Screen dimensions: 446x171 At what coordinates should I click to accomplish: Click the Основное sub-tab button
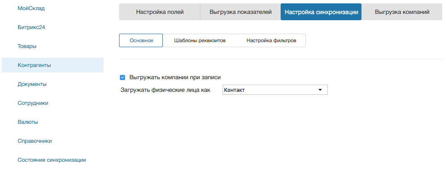pos(141,40)
